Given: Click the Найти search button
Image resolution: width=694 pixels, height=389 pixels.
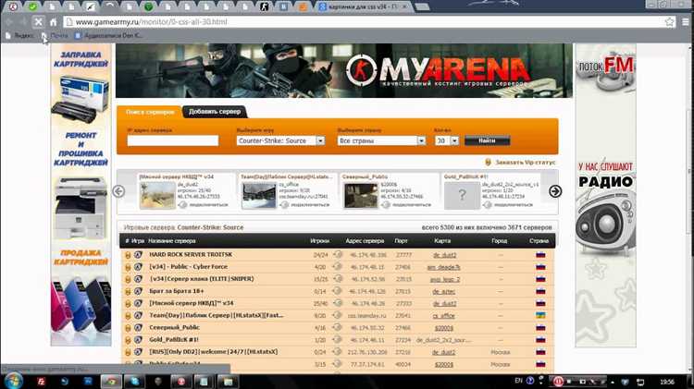Looking at the screenshot, I should click(x=487, y=140).
